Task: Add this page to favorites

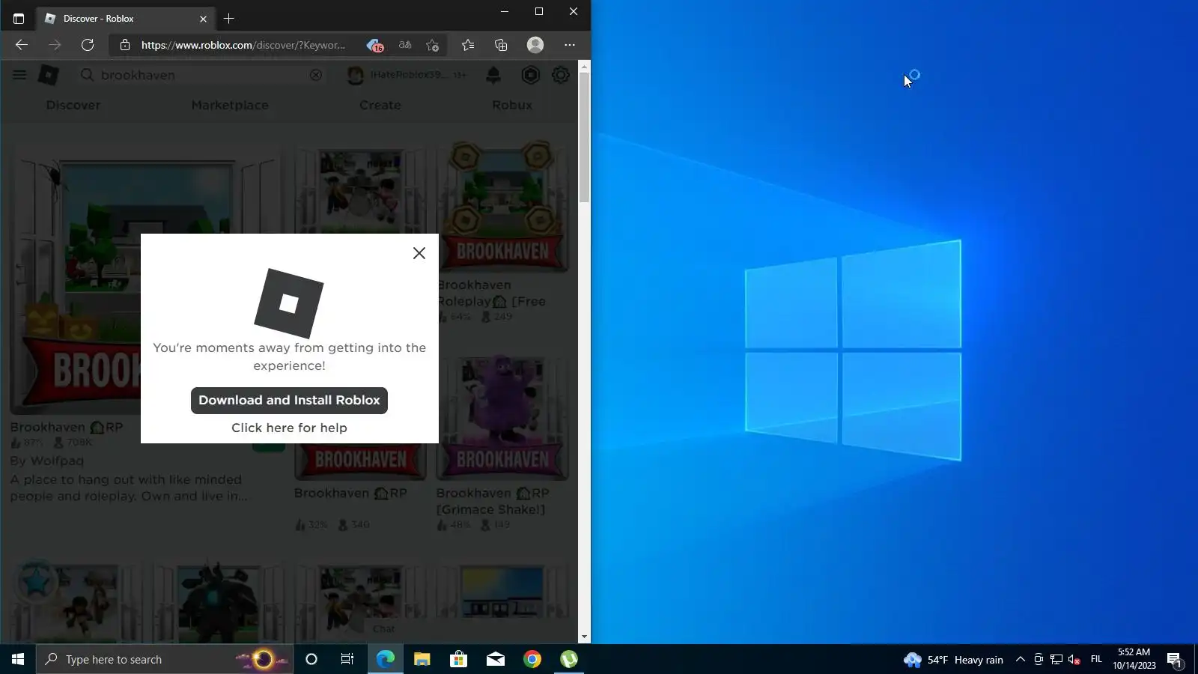Action: 433,45
